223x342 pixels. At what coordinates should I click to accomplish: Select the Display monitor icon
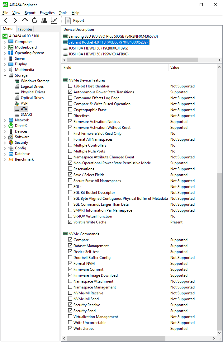(11, 64)
